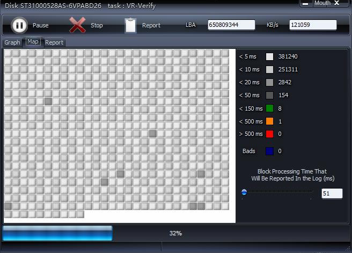The width and height of the screenshot is (352, 253).
Task: Select the light gray < 10 ms swatch
Action: point(269,69)
